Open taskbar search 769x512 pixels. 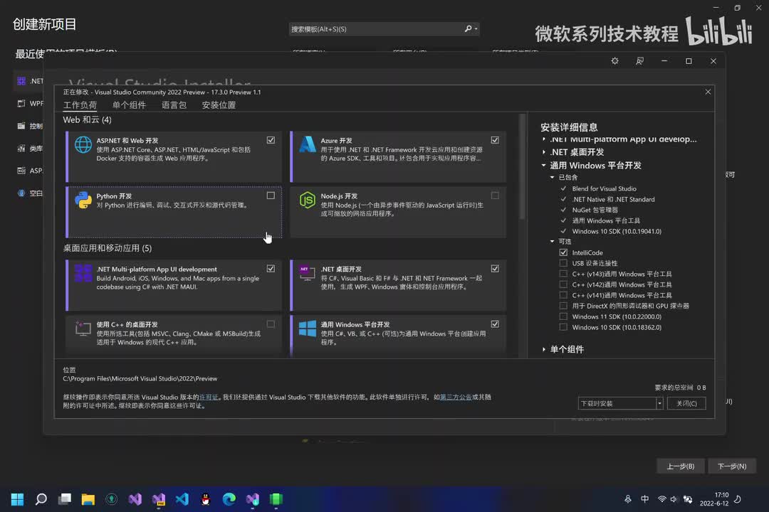coord(41,499)
